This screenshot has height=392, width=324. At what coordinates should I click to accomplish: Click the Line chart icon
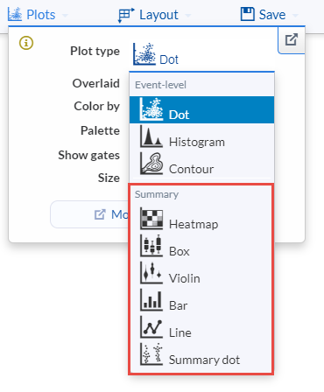pos(151,327)
